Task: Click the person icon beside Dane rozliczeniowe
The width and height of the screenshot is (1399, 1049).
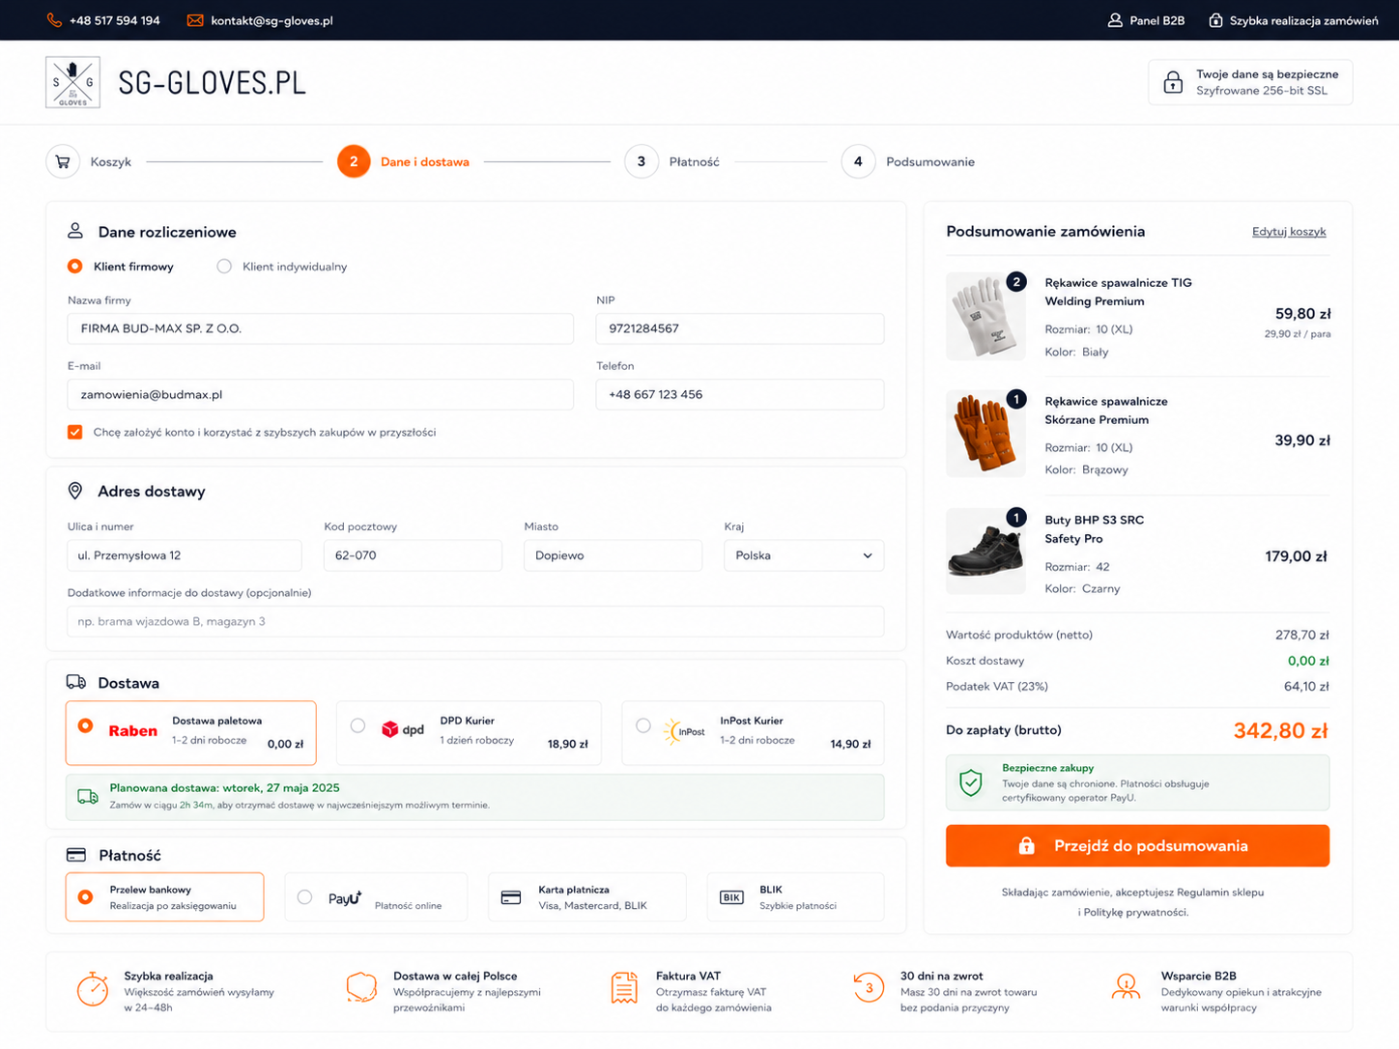Action: pyautogui.click(x=75, y=231)
